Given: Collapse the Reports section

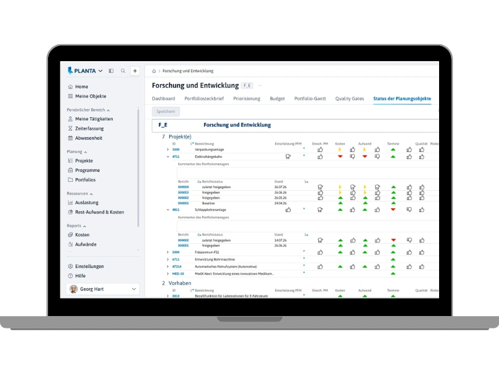Looking at the screenshot, I should [x=76, y=226].
